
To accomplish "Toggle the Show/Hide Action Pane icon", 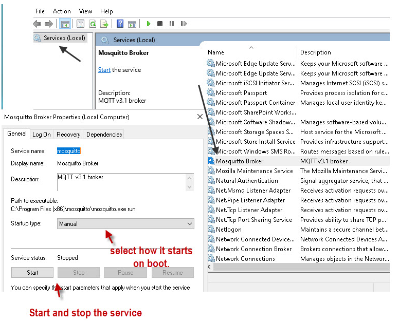I will pos(132,24).
